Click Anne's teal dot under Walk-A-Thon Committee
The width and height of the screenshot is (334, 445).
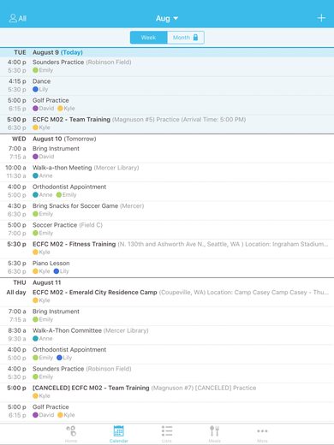(x=35, y=339)
